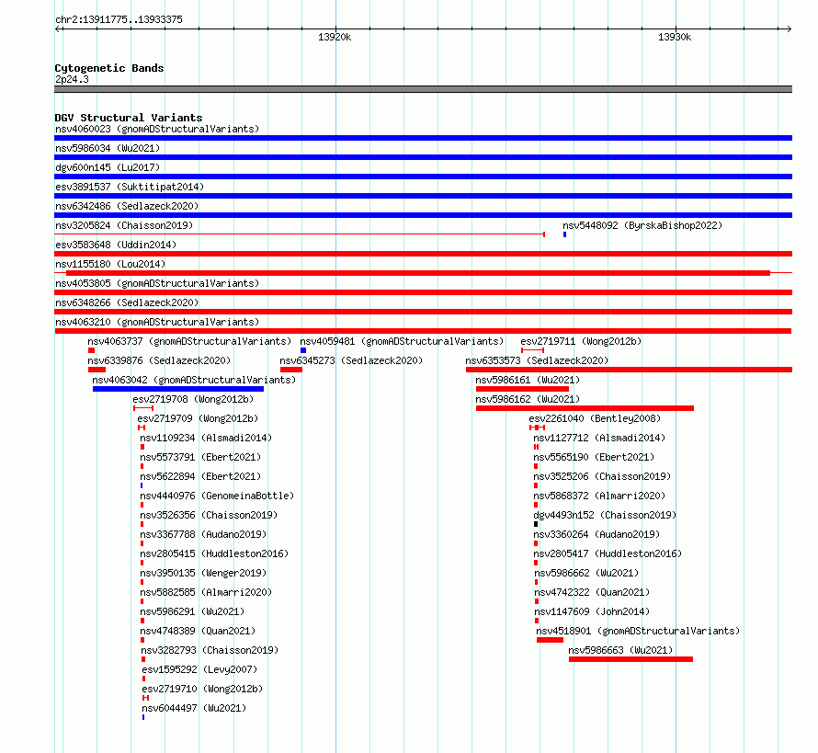This screenshot has height=753, width=818.
Task: Select nsv6353573 (Sedlazeck2020) label
Action: point(537,360)
